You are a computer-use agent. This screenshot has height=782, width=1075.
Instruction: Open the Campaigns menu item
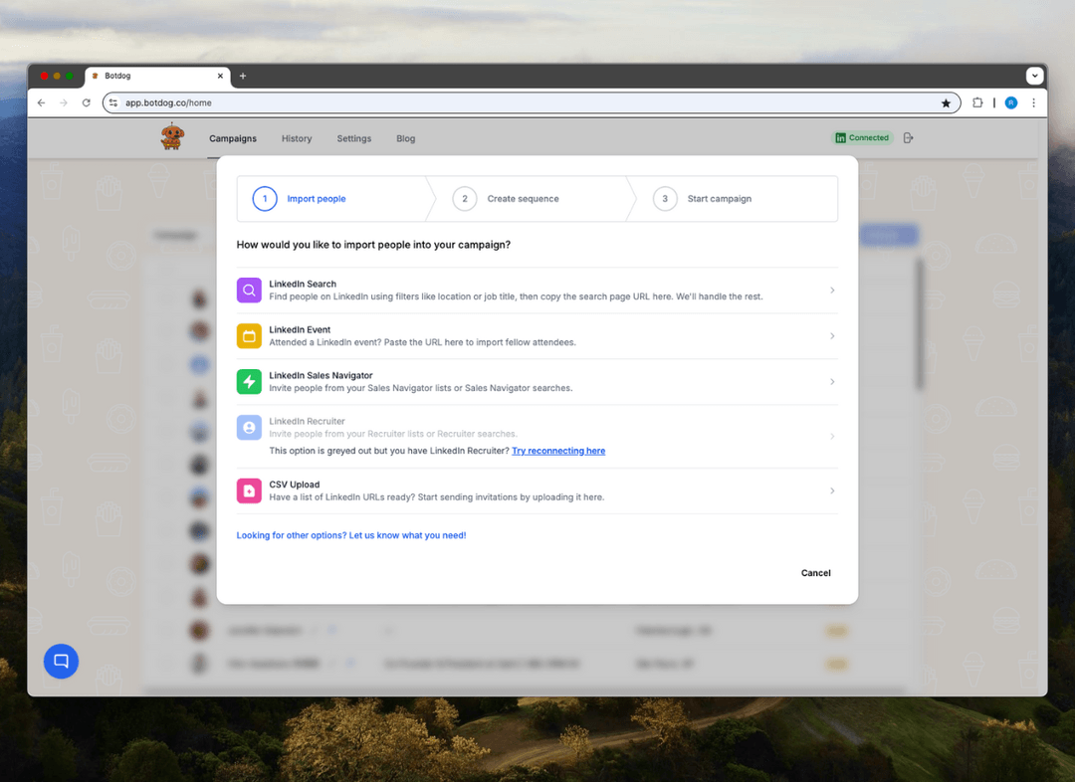[x=233, y=138]
